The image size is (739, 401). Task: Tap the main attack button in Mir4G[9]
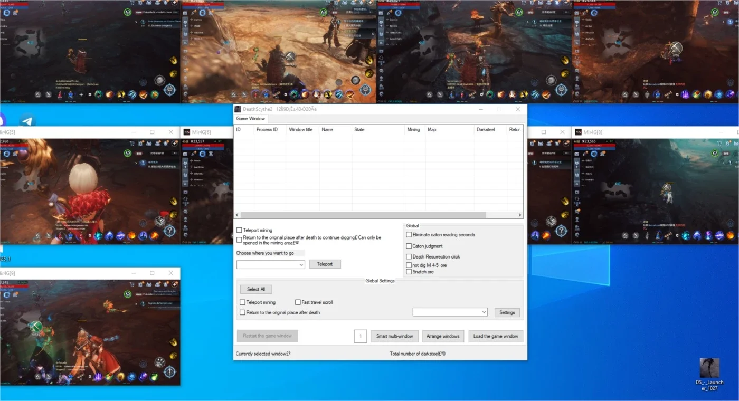click(x=169, y=371)
